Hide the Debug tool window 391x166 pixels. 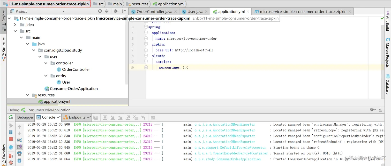(380, 110)
